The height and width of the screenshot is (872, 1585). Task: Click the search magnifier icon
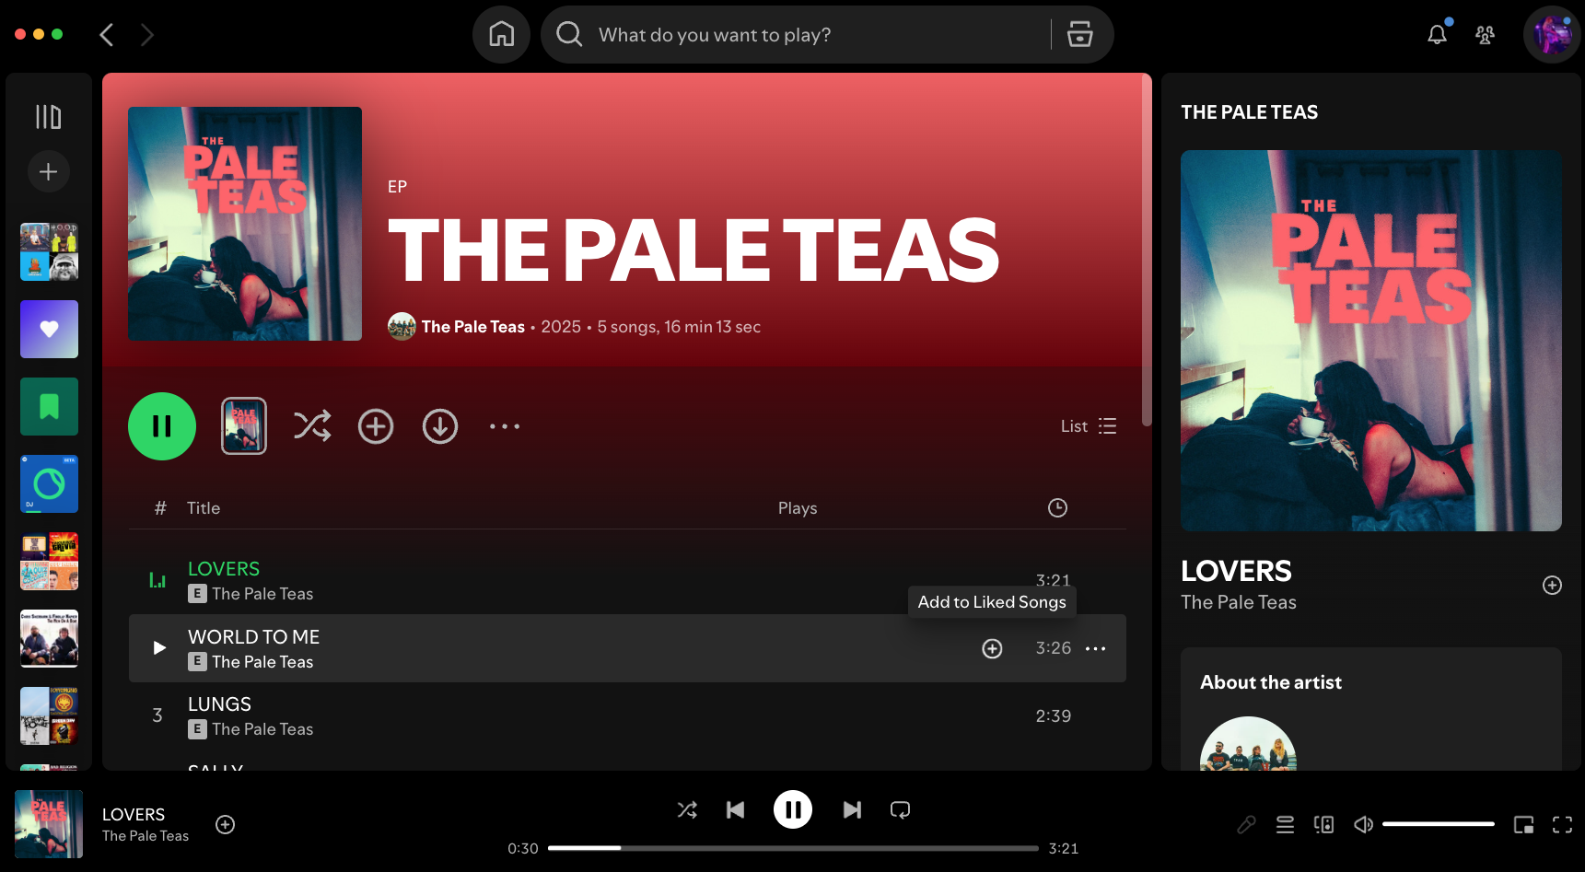pyautogui.click(x=569, y=35)
